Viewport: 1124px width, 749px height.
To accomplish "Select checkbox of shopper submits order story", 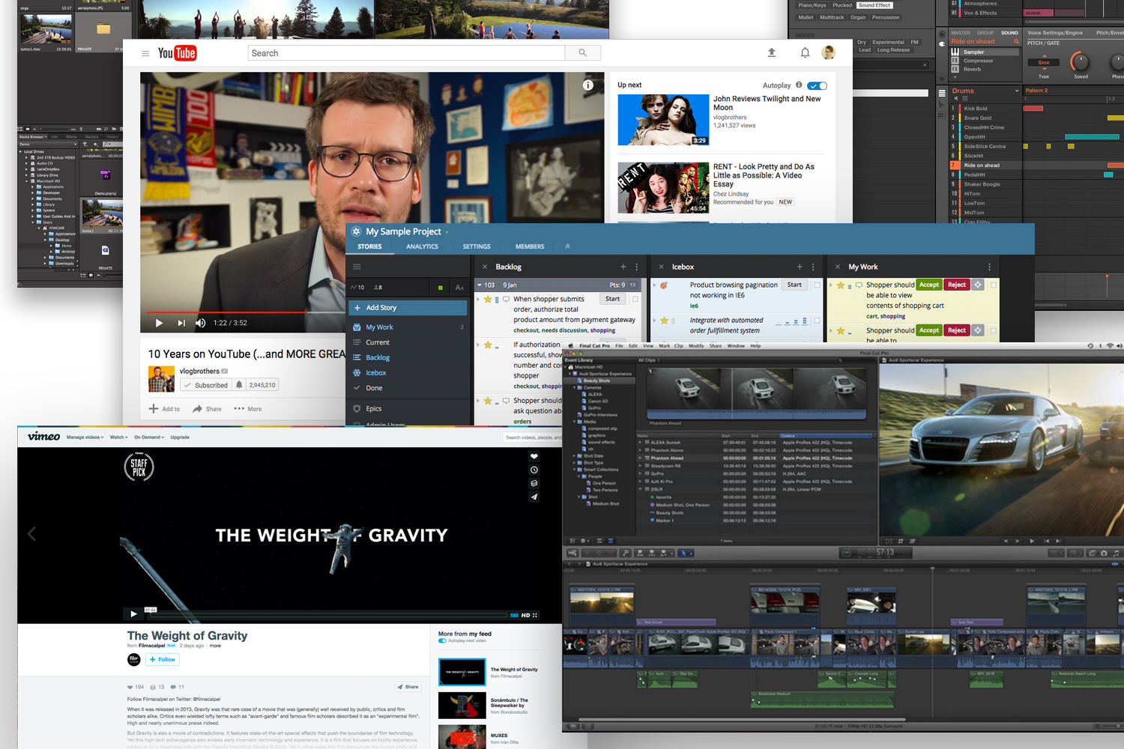I will (x=635, y=299).
